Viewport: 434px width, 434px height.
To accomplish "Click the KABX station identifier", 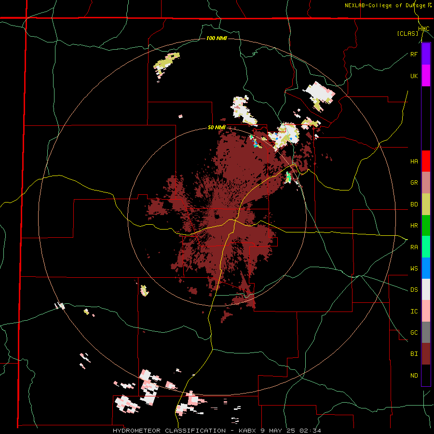I will click(249, 431).
